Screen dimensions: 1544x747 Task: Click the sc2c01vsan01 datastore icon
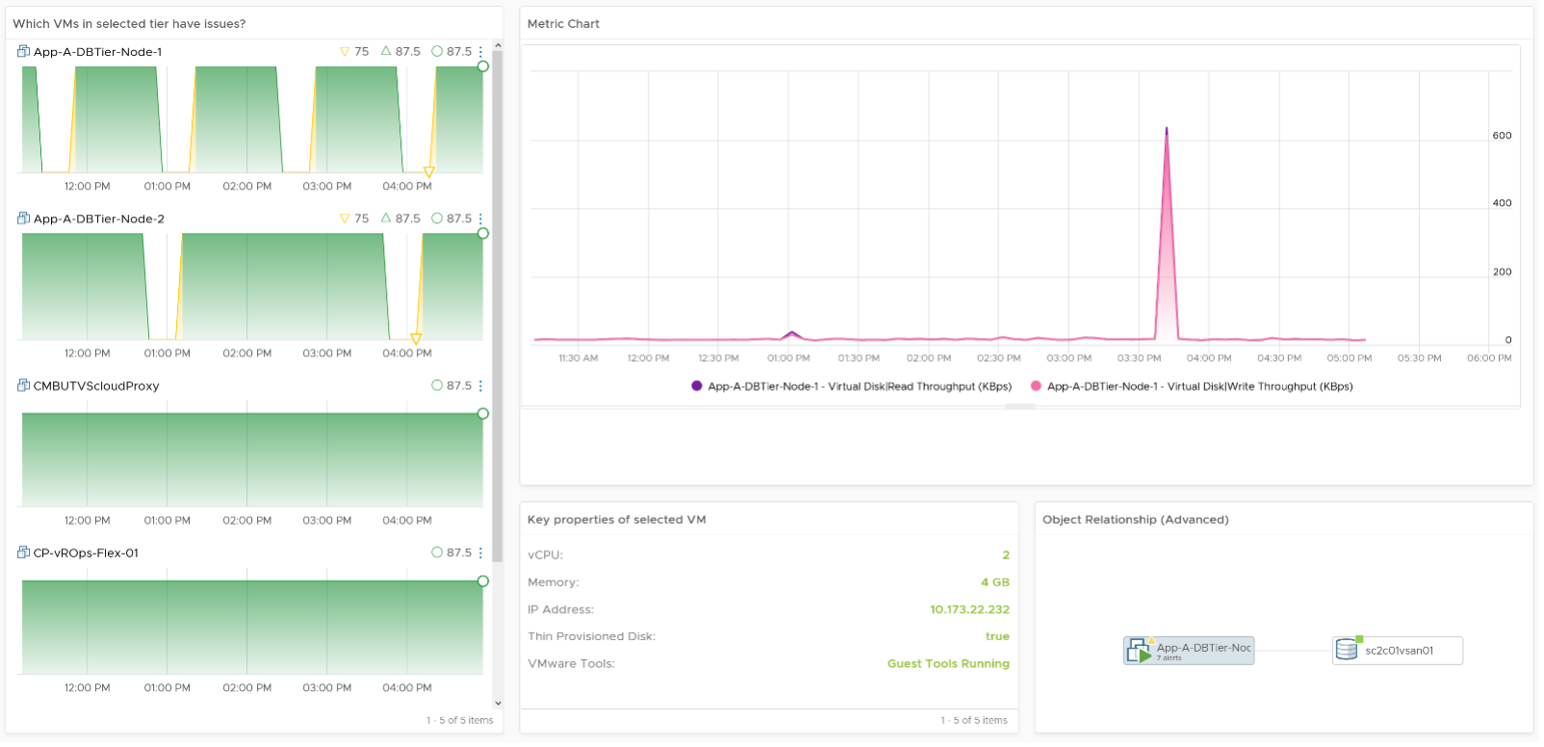point(1348,650)
